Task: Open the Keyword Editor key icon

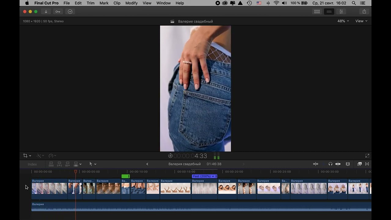Action: point(58,12)
